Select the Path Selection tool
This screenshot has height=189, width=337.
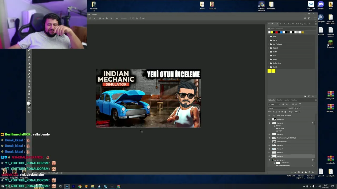29,84
